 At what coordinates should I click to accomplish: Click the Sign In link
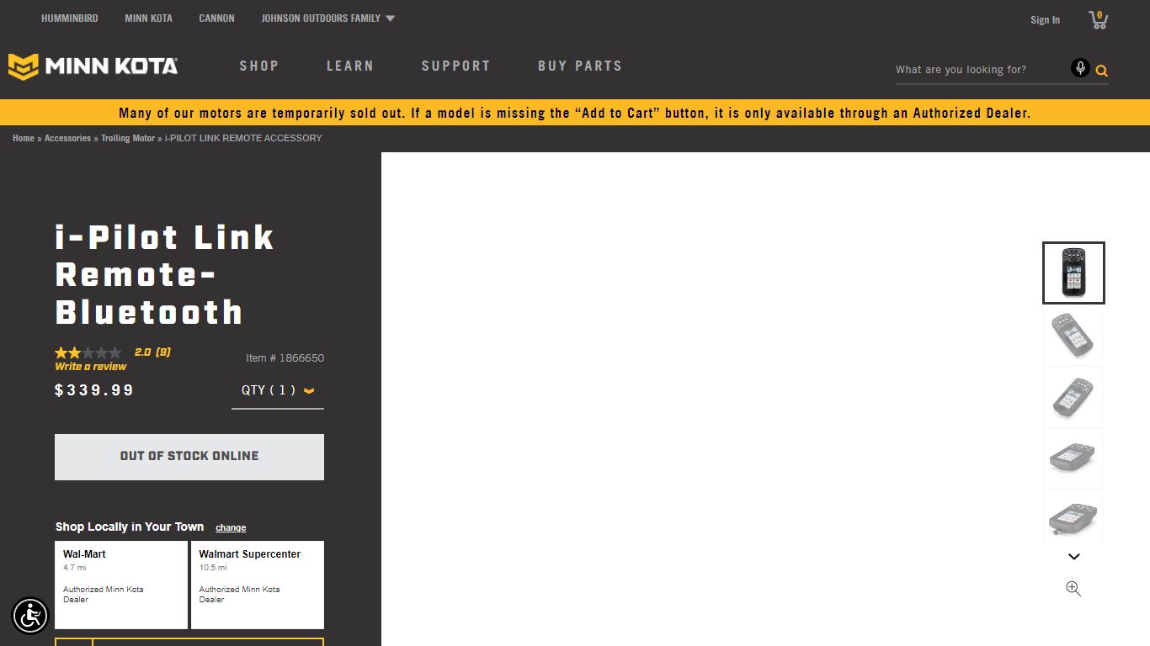[1045, 19]
